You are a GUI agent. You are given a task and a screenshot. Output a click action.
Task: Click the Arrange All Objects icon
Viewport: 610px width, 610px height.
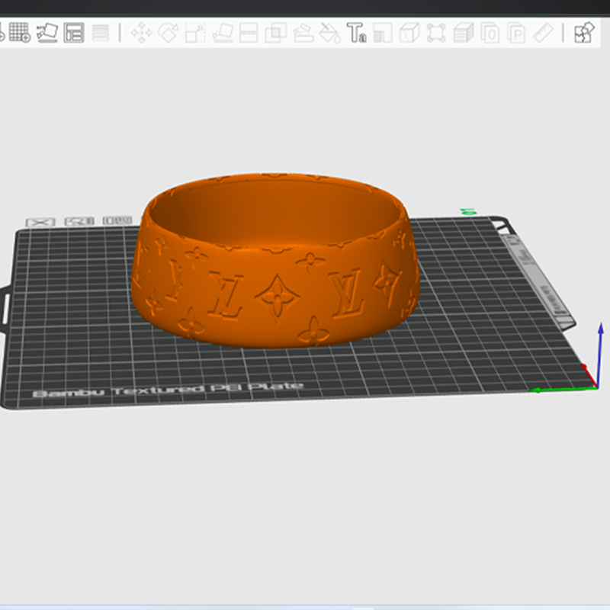click(74, 32)
